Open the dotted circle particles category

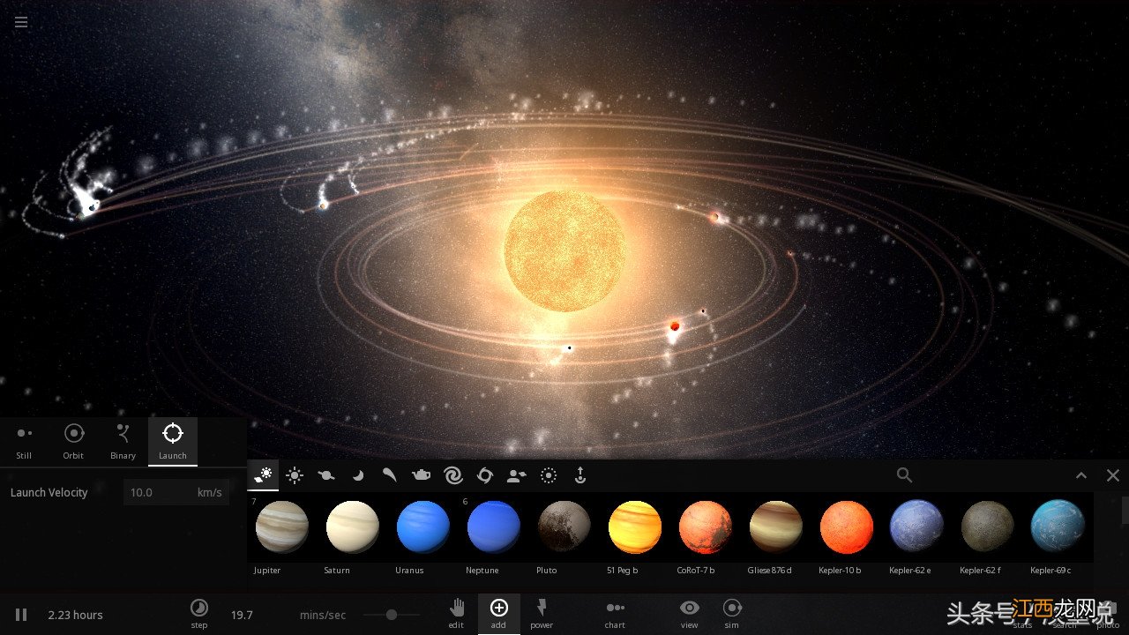coord(548,475)
